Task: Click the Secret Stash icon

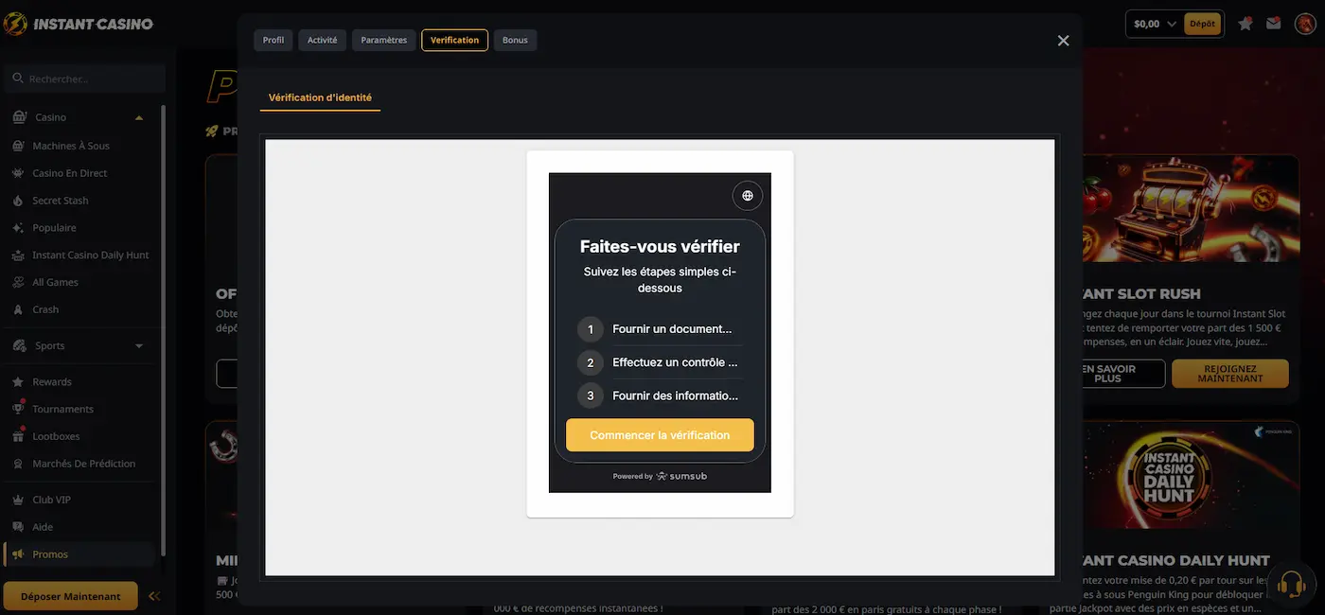Action: point(18,201)
